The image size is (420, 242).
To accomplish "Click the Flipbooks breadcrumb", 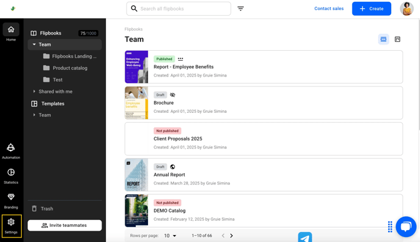I will coord(134,29).
